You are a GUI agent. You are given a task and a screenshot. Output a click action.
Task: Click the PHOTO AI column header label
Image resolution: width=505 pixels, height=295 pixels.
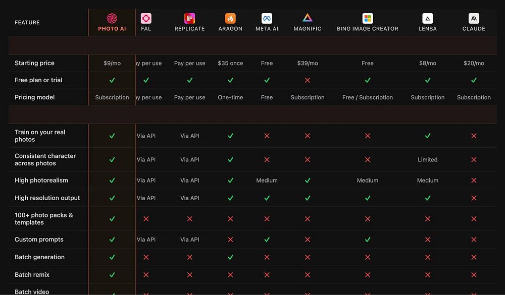(x=112, y=29)
